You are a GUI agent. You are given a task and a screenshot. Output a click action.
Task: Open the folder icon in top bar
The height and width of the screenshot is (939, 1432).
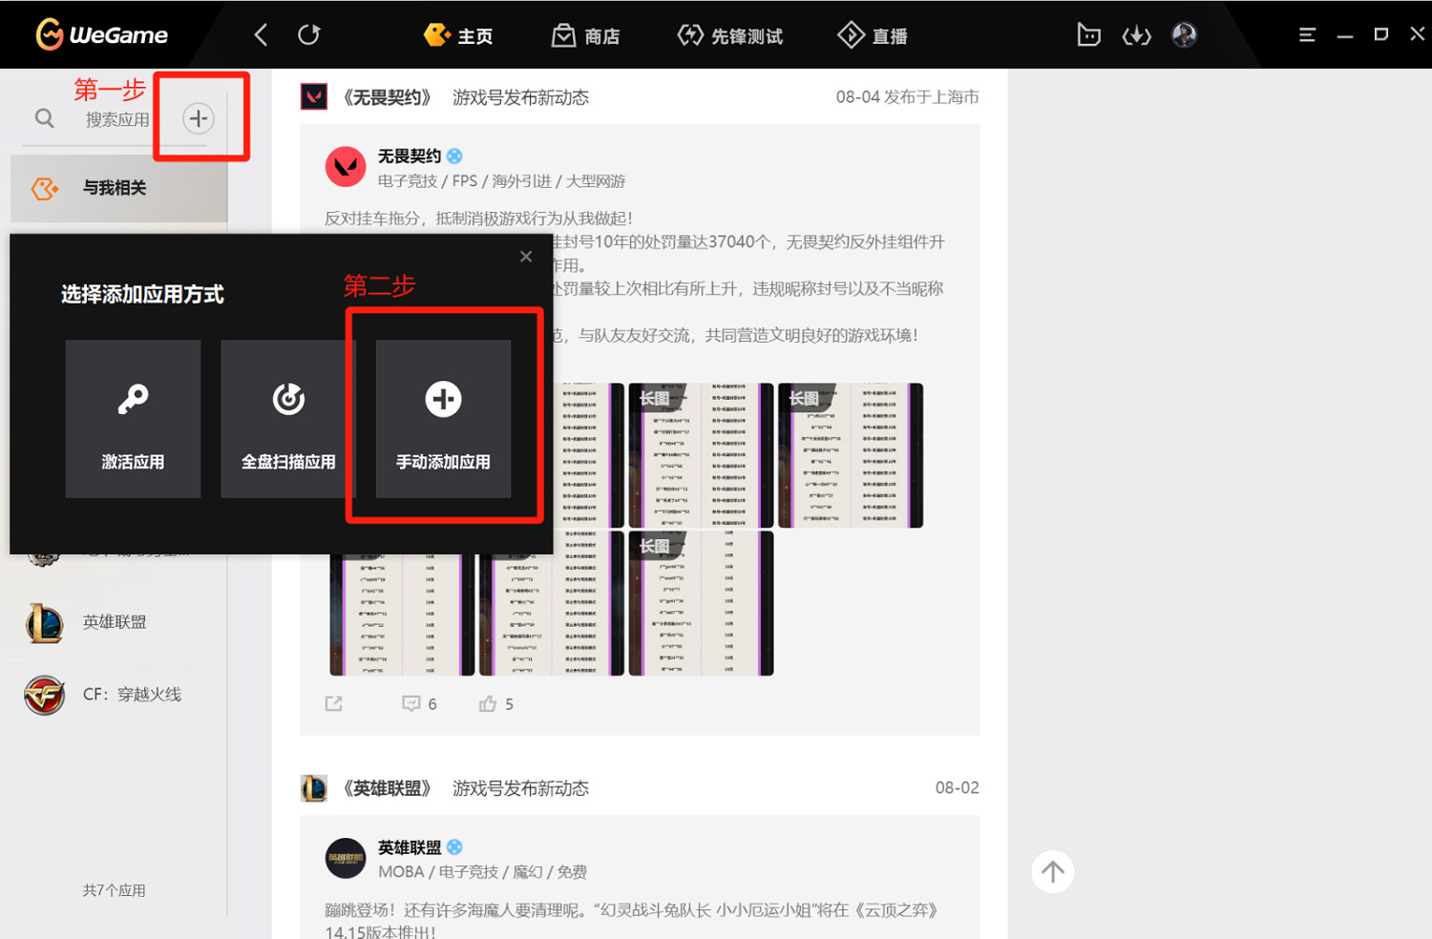pos(1088,36)
